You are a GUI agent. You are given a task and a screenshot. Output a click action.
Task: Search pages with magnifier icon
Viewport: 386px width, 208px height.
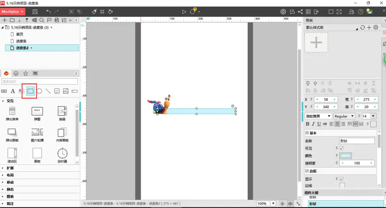tap(42, 20)
